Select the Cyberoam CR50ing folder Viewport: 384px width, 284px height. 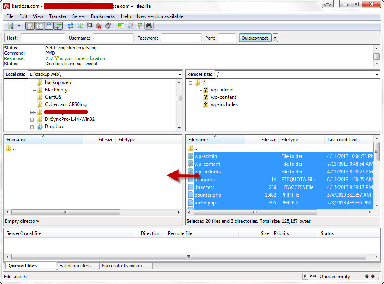point(65,104)
